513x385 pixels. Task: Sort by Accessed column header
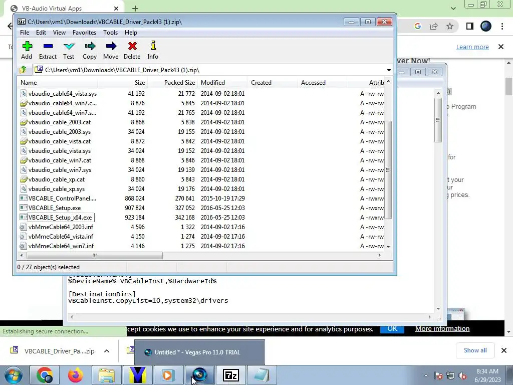pos(323,83)
